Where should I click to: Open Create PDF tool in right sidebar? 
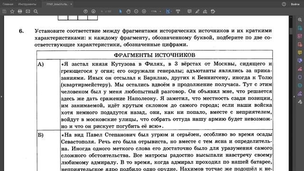(300, 44)
